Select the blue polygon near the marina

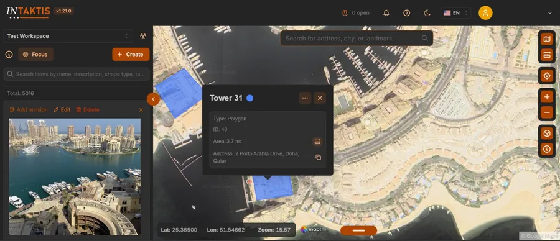[179, 93]
